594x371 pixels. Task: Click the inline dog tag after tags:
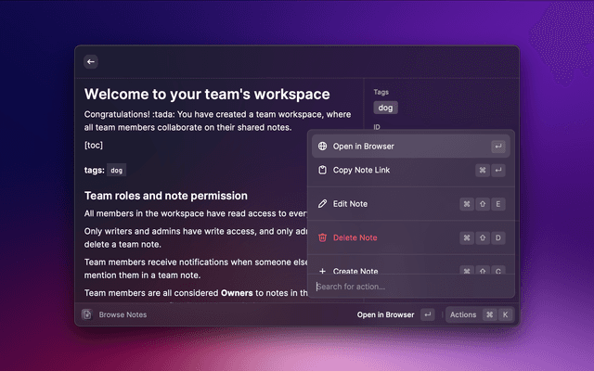116,171
